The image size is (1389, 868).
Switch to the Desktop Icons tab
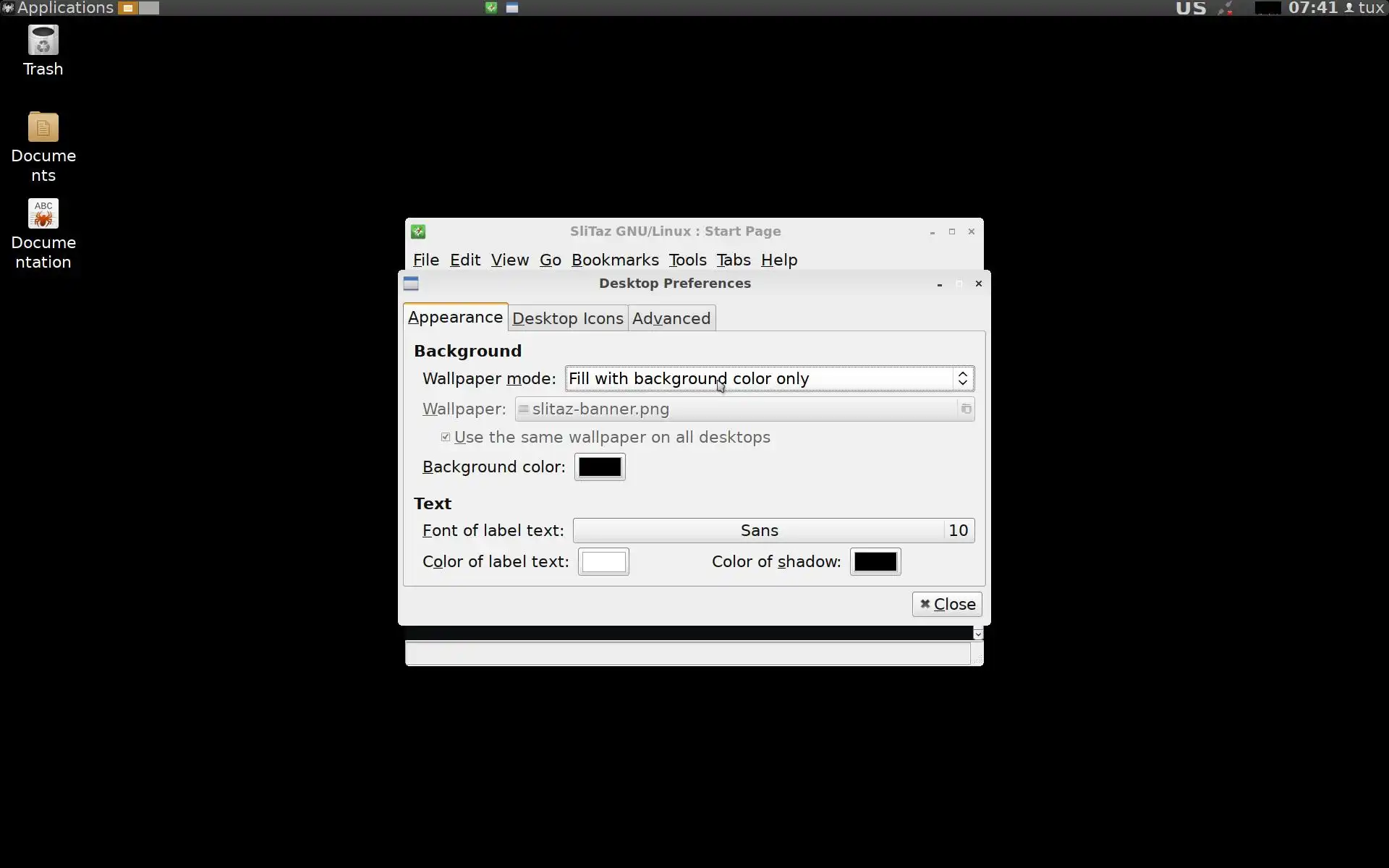click(567, 319)
